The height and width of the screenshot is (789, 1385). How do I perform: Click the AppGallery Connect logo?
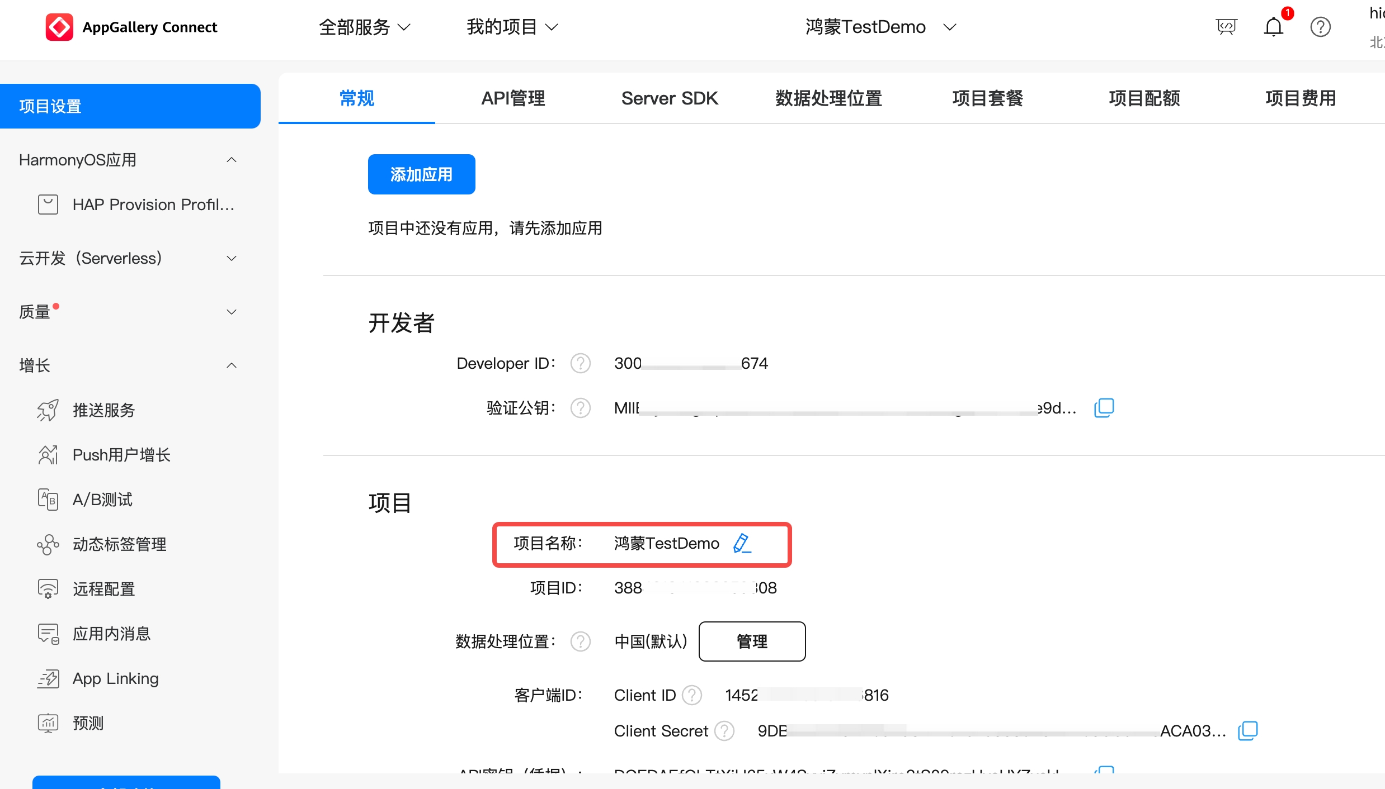[59, 27]
